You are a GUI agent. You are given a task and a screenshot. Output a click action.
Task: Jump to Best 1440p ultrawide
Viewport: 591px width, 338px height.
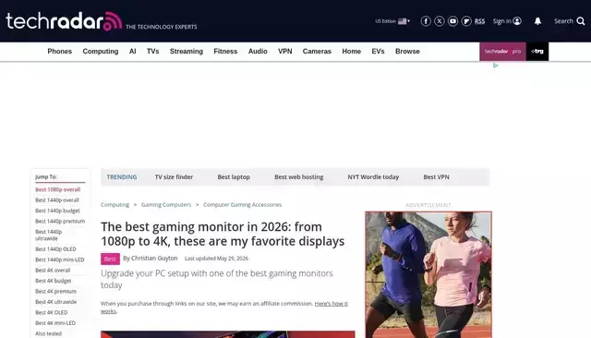(x=48, y=235)
